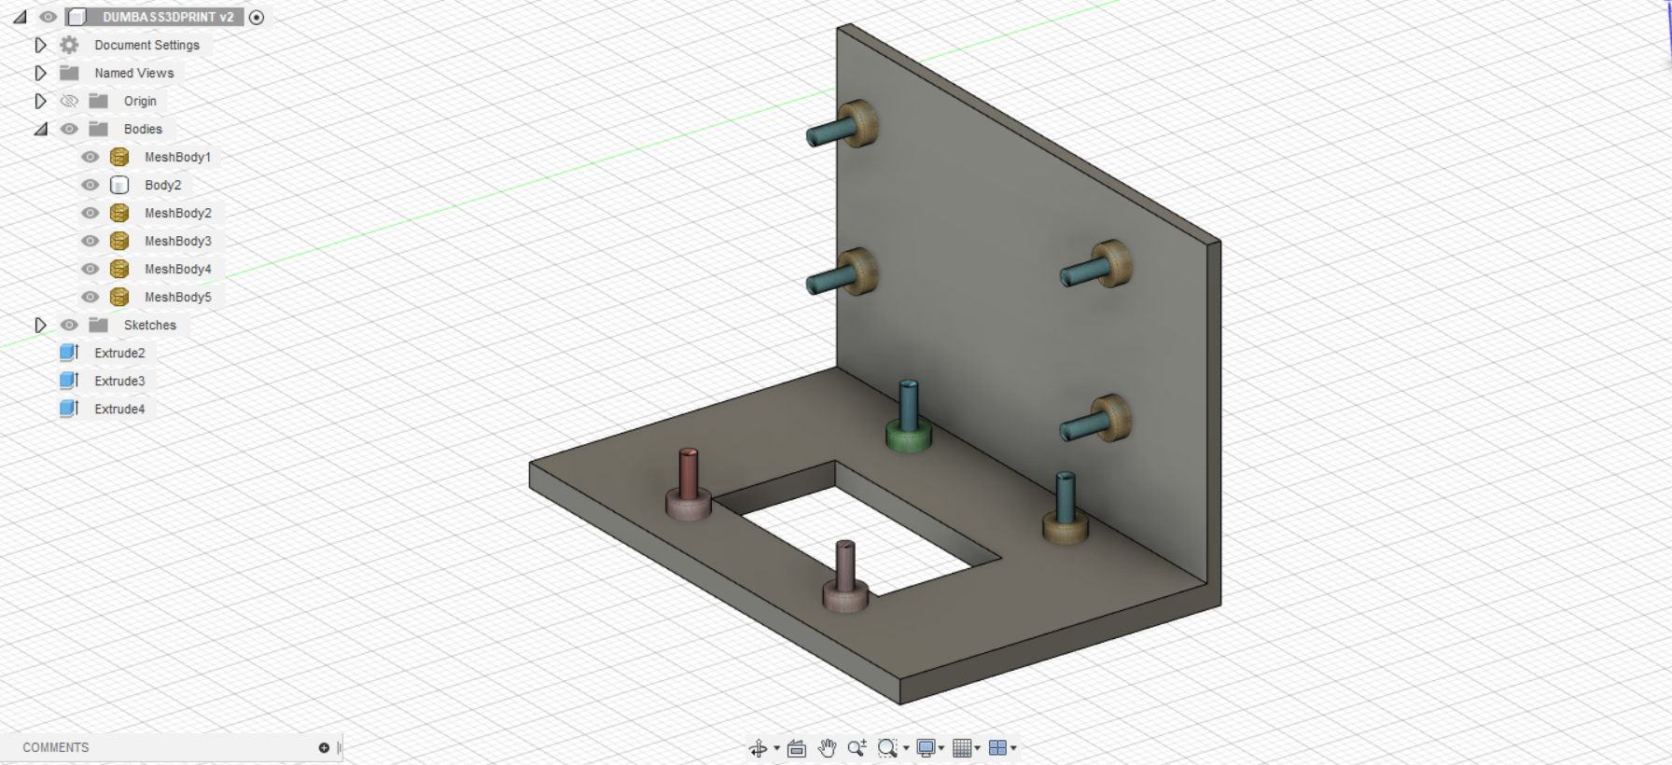Hide the Sketches folder

[69, 325]
